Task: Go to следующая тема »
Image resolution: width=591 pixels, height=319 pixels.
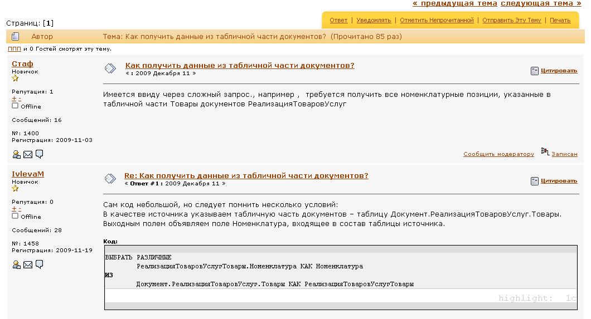Action: point(541,3)
